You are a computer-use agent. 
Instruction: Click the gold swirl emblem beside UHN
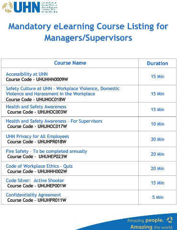pyautogui.click(x=7, y=7)
